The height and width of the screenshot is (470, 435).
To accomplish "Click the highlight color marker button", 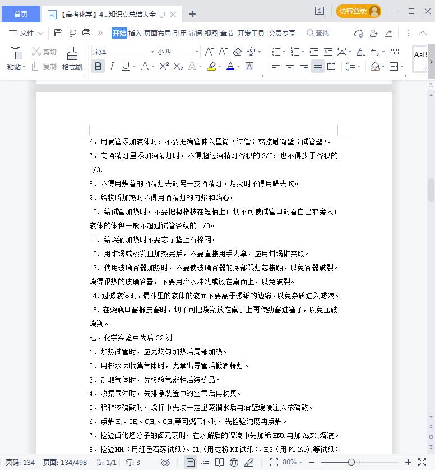I will (211, 66).
